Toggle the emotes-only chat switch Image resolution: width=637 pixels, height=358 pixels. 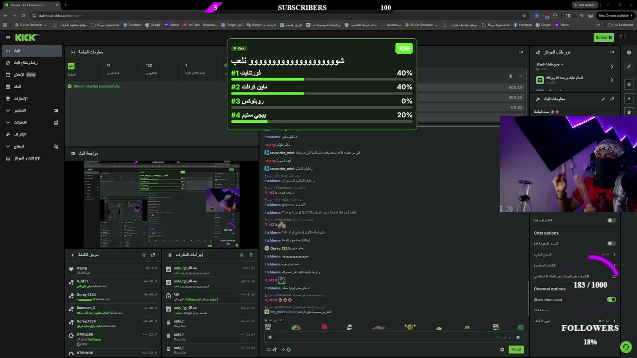(x=612, y=244)
